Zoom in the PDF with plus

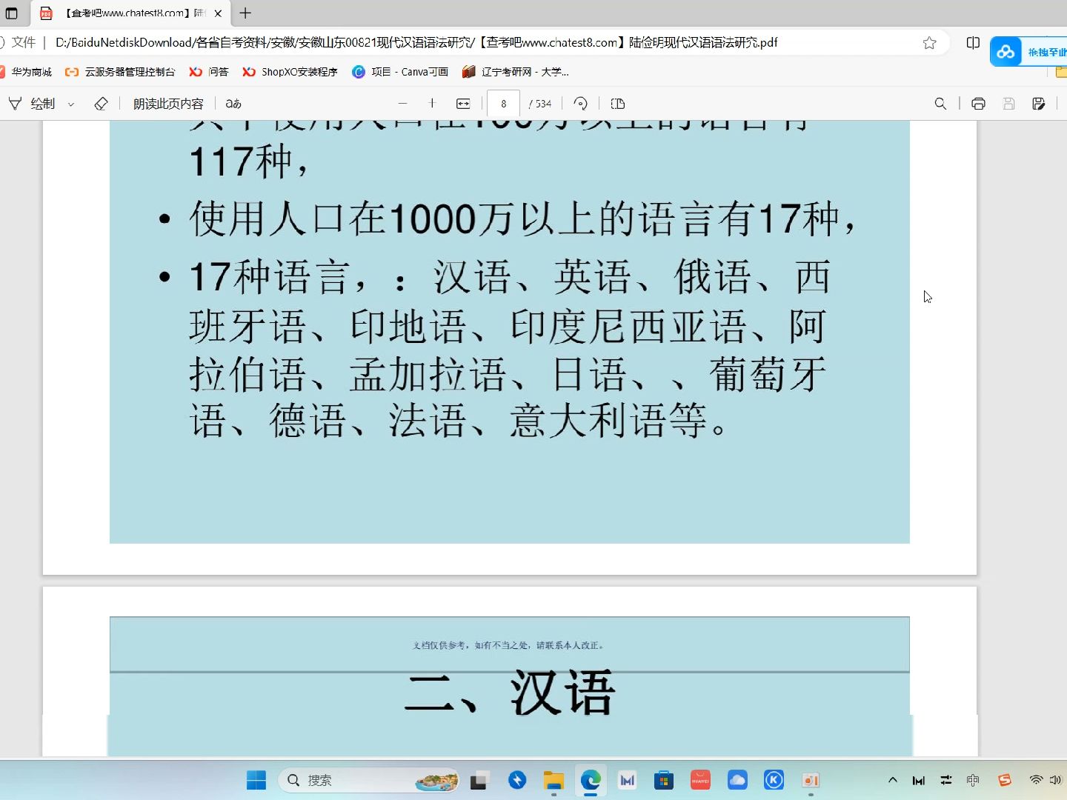point(432,104)
